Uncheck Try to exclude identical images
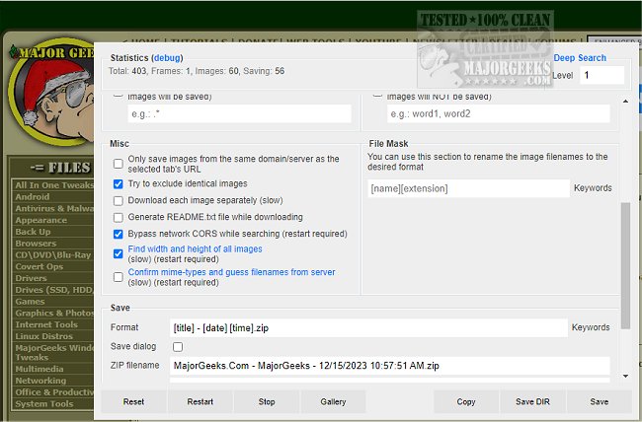 119,184
